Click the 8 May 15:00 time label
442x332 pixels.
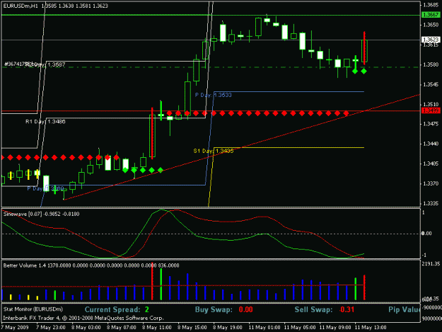click(x=192, y=328)
